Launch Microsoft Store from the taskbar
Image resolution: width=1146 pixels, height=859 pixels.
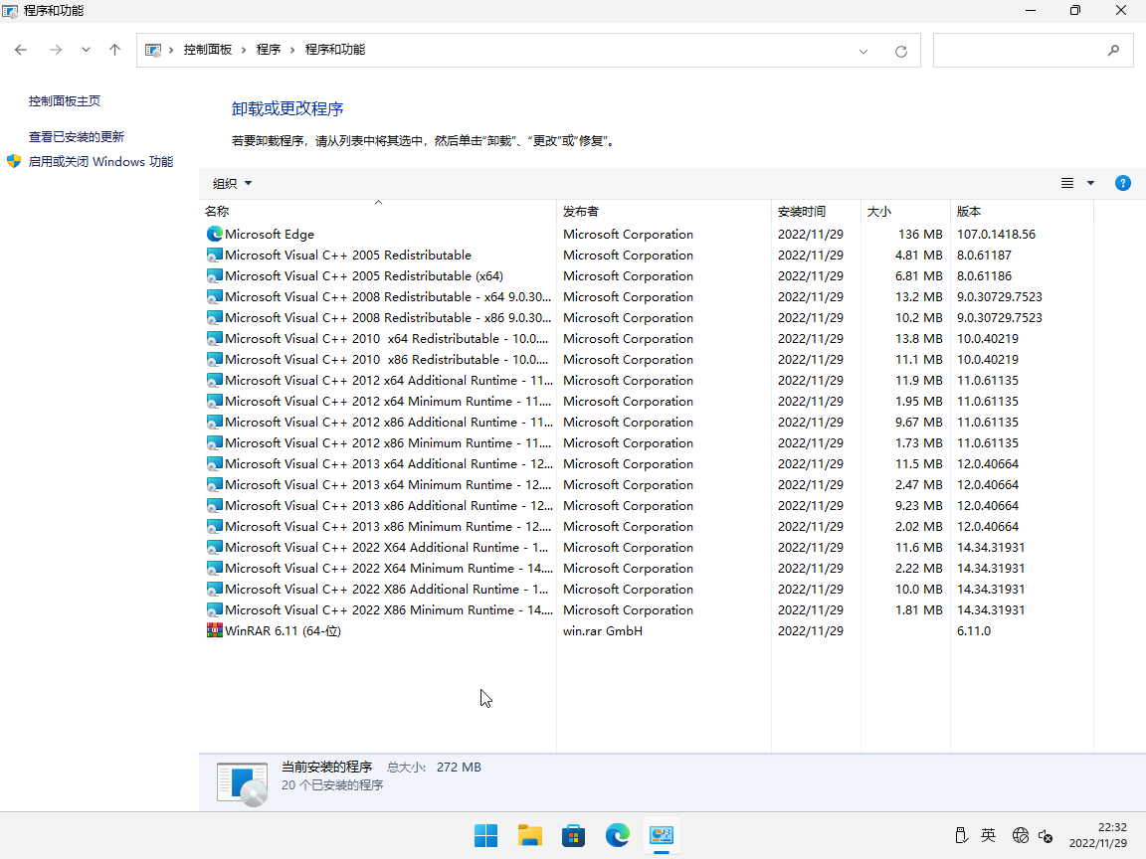[x=574, y=835]
